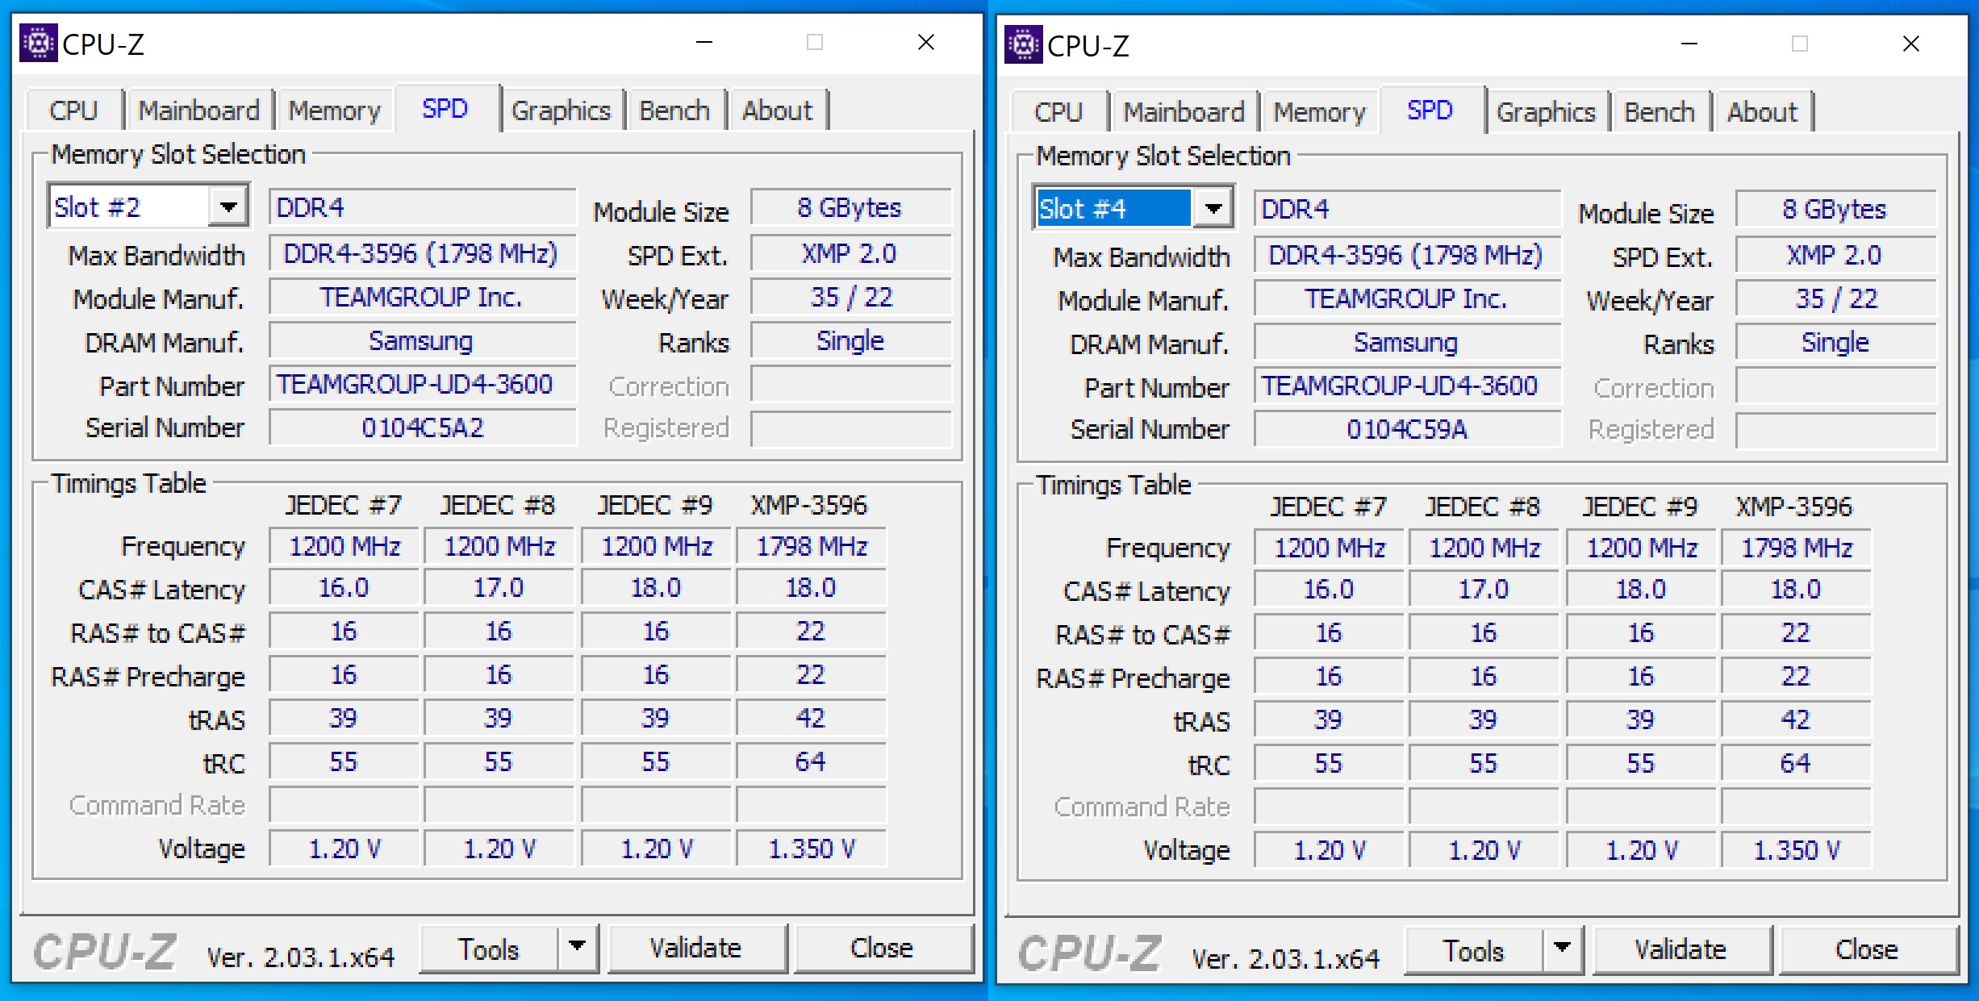Click DDR4 memory type field in left window

[x=423, y=207]
